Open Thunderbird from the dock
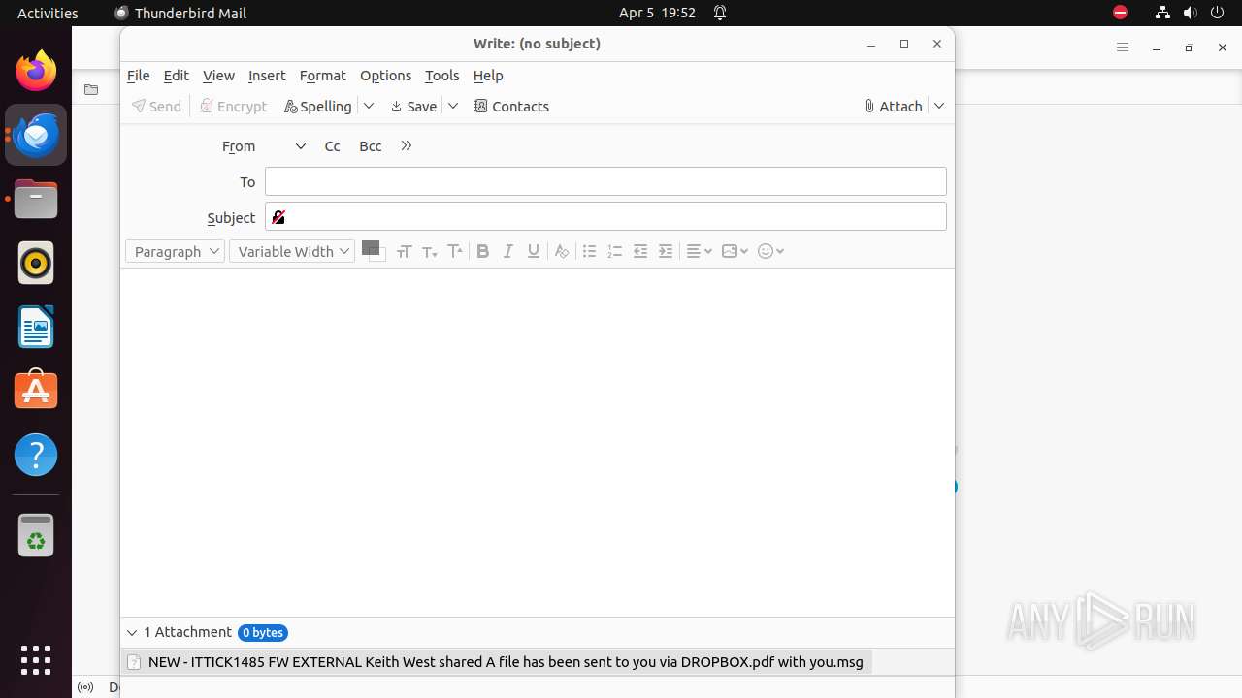The image size is (1242, 698). click(x=36, y=135)
